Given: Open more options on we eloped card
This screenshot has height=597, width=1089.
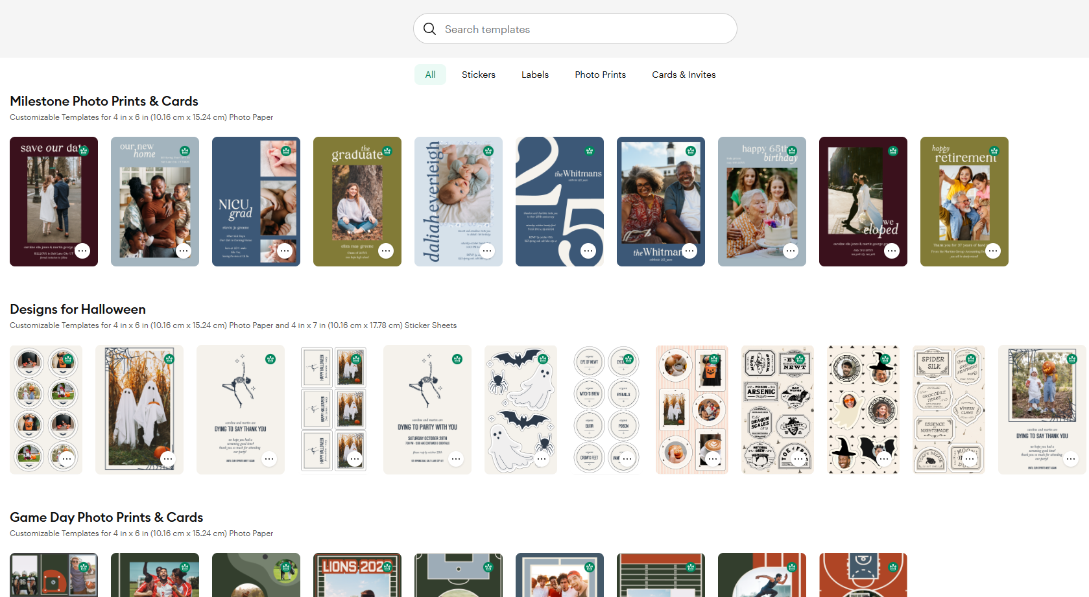Looking at the screenshot, I should tap(892, 251).
